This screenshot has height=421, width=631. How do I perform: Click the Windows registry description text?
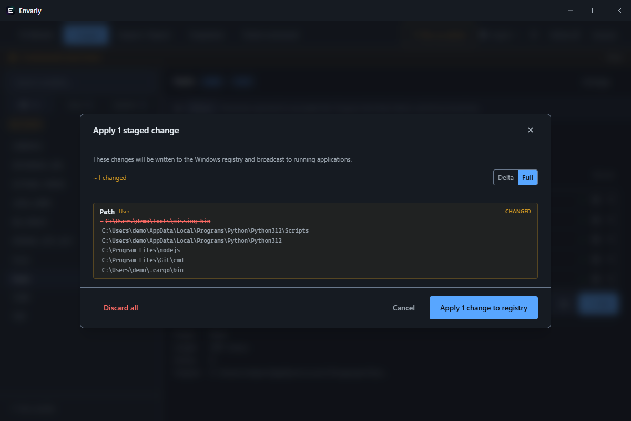[222, 159]
